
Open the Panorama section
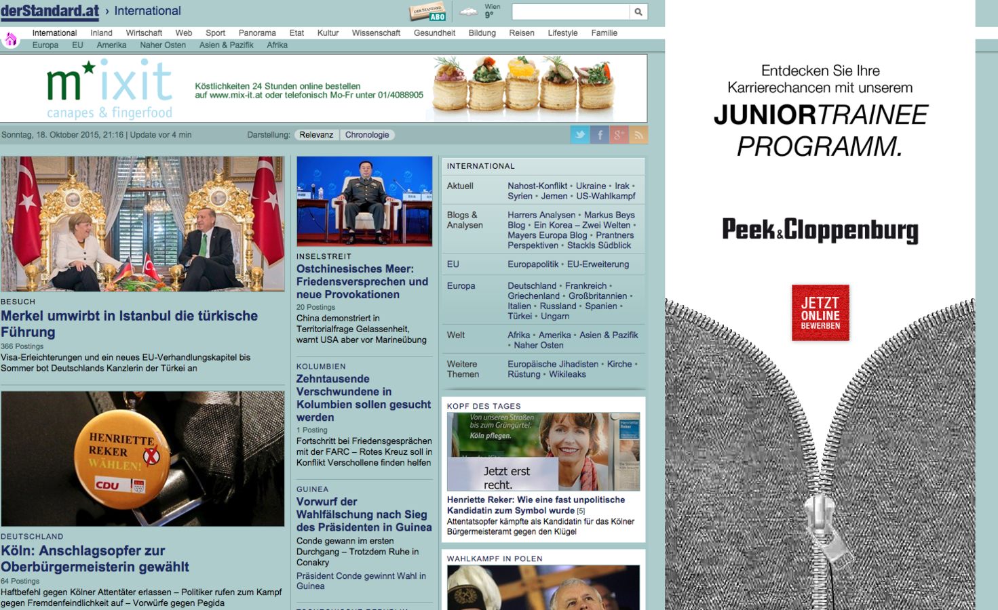(x=257, y=33)
